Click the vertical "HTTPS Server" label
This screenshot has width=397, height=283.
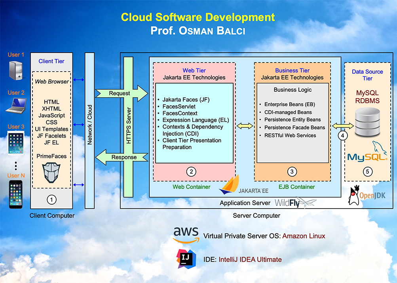point(128,125)
